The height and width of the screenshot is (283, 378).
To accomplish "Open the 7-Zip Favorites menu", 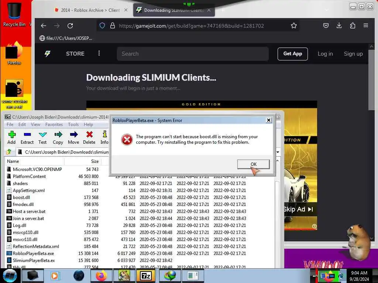I will [54, 125].
